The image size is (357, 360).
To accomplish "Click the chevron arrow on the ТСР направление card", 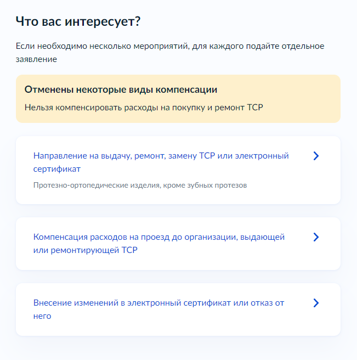I will [316, 156].
